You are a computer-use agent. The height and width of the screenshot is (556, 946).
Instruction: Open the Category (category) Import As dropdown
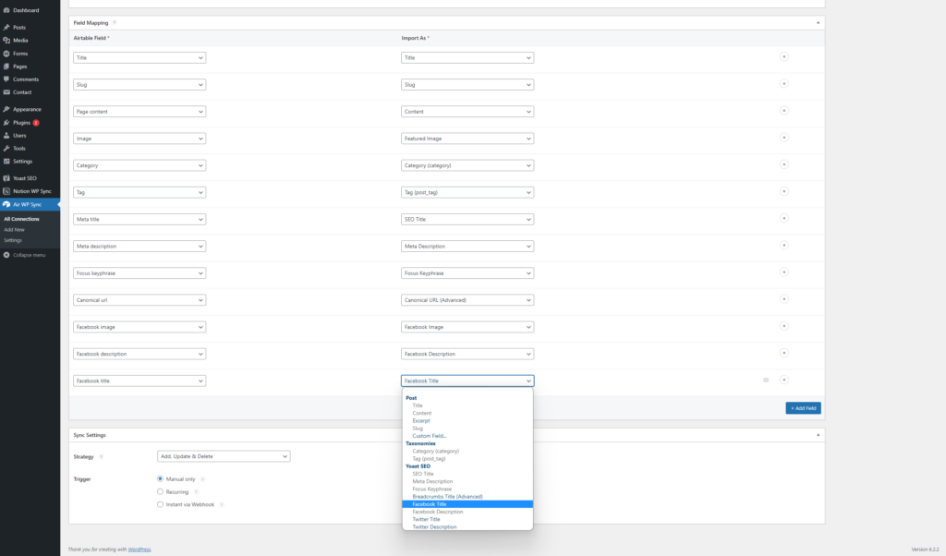467,165
